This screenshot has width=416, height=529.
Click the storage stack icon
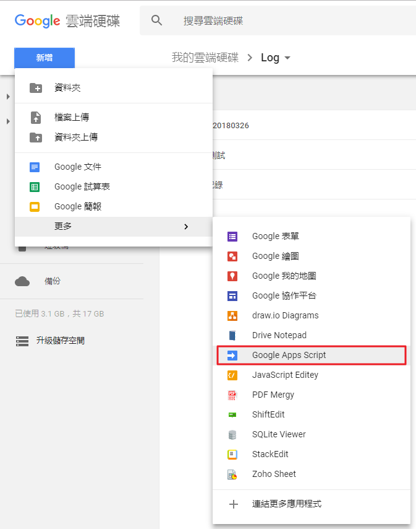(x=22, y=341)
